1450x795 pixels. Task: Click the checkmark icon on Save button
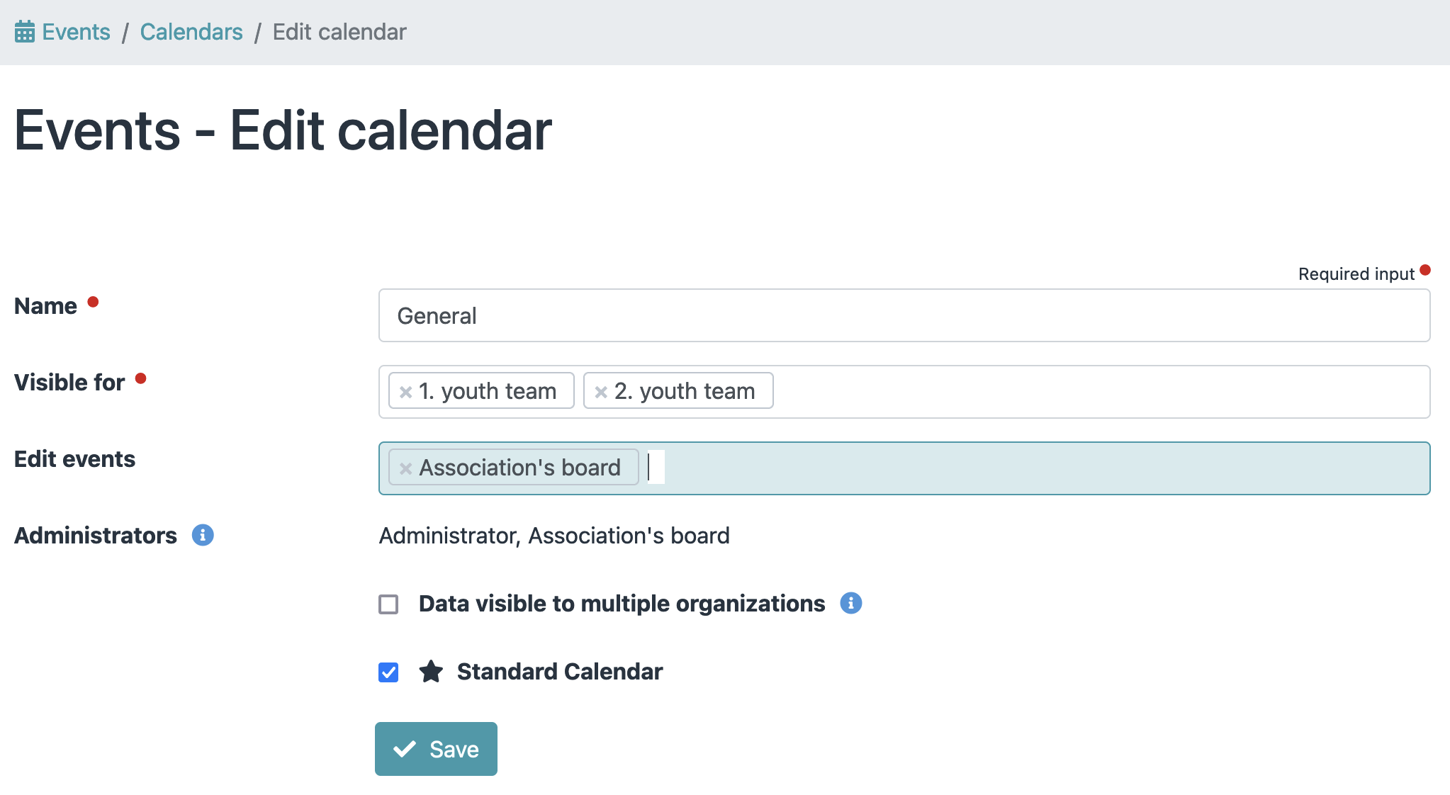[x=405, y=749]
